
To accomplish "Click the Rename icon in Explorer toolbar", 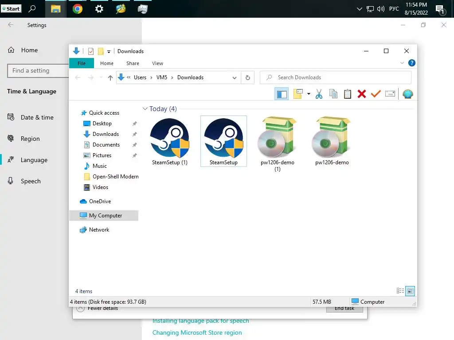I will click(390, 94).
